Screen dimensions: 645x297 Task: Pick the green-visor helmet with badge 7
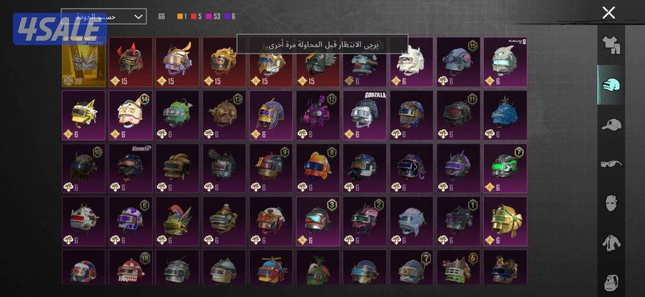pos(505,168)
